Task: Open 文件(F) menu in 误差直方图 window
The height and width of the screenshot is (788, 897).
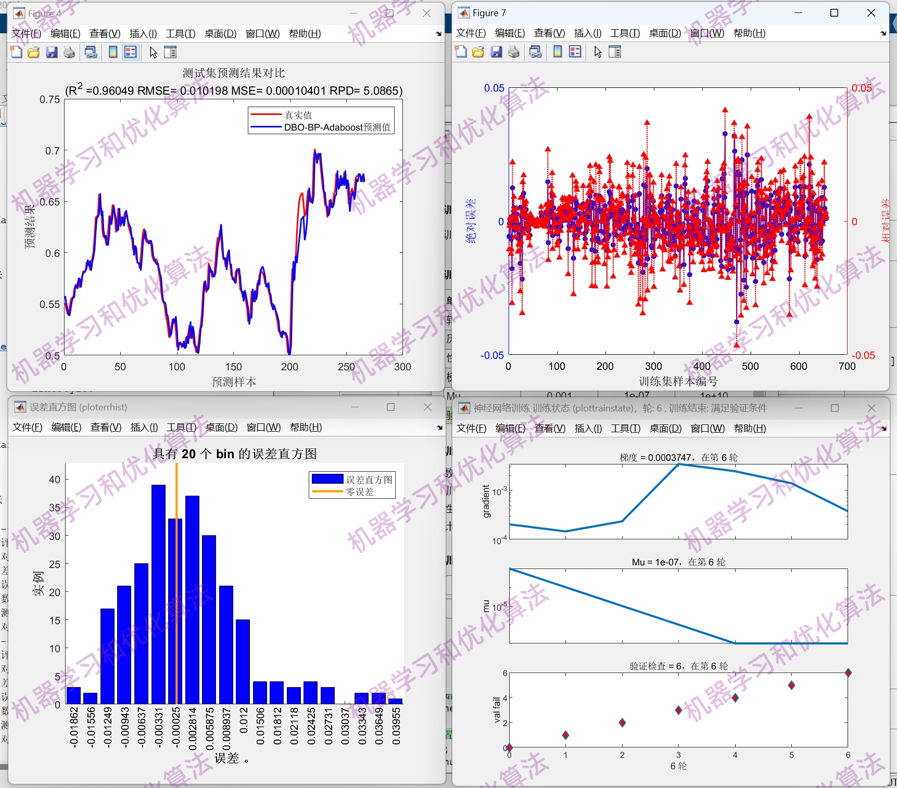Action: [28, 428]
